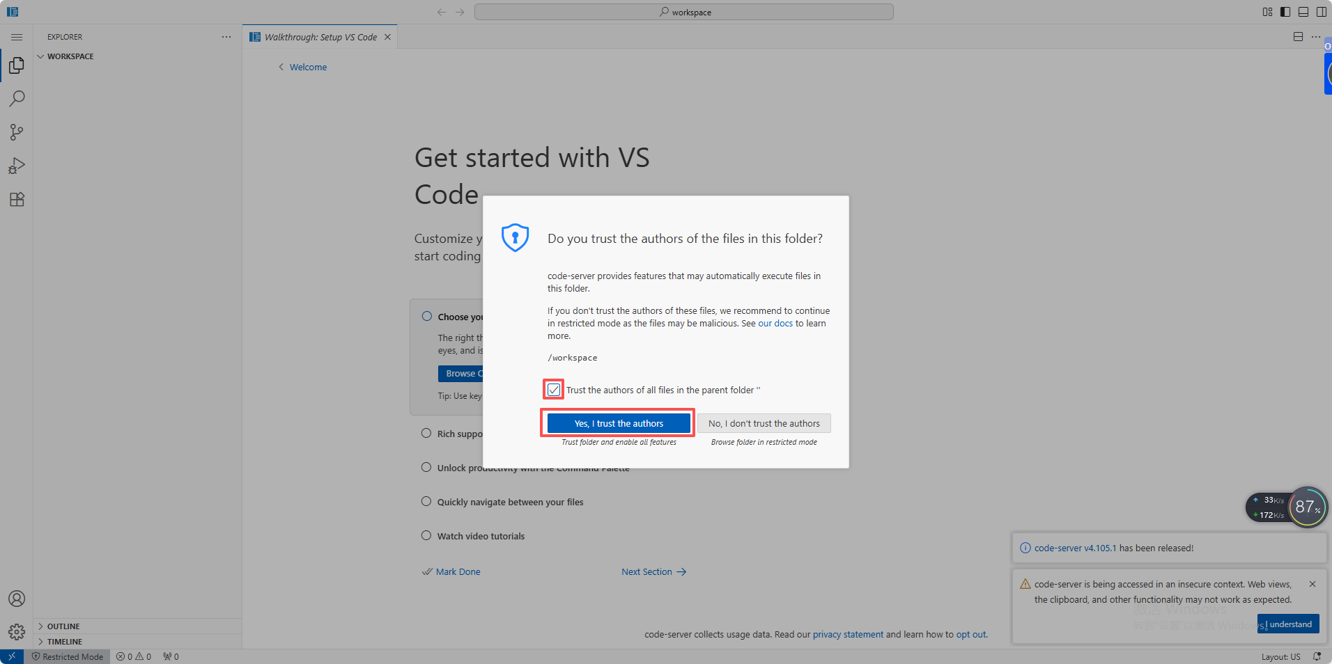Switch to Walkthrough: Setup VS Code tab

click(320, 37)
